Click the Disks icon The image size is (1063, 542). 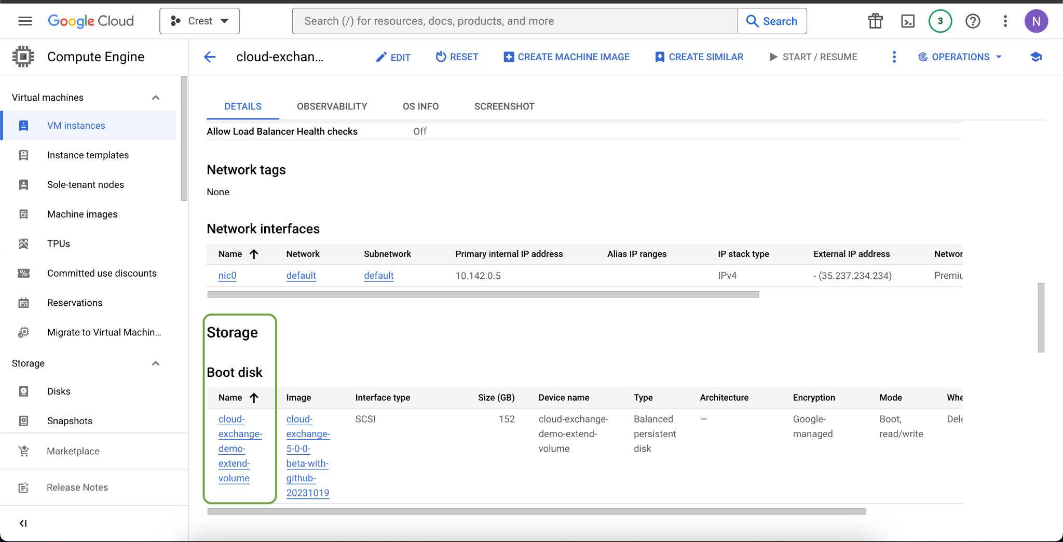[x=23, y=391]
